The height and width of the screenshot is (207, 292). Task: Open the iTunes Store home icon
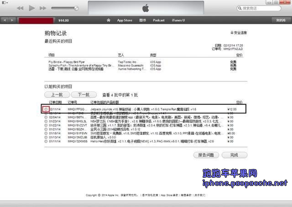(x=109, y=20)
